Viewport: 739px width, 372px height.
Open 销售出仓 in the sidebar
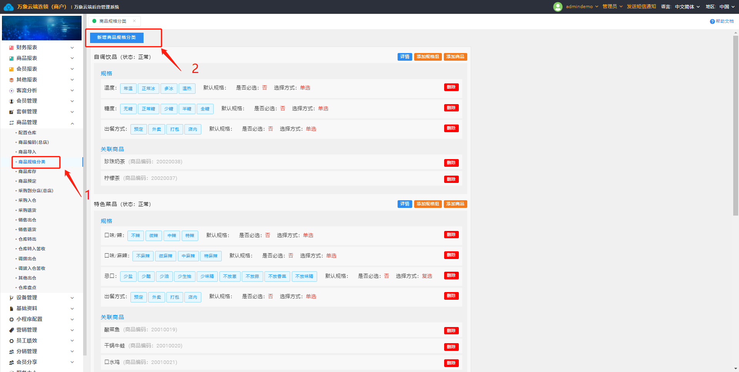(27, 220)
